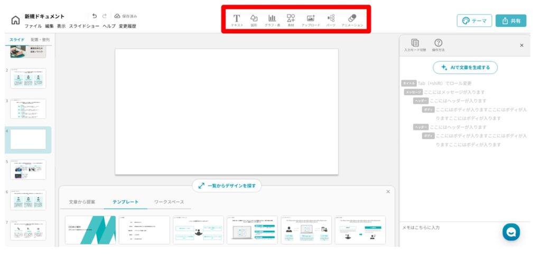Click AIで文章を生成する button
The image size is (541, 254).
[465, 68]
